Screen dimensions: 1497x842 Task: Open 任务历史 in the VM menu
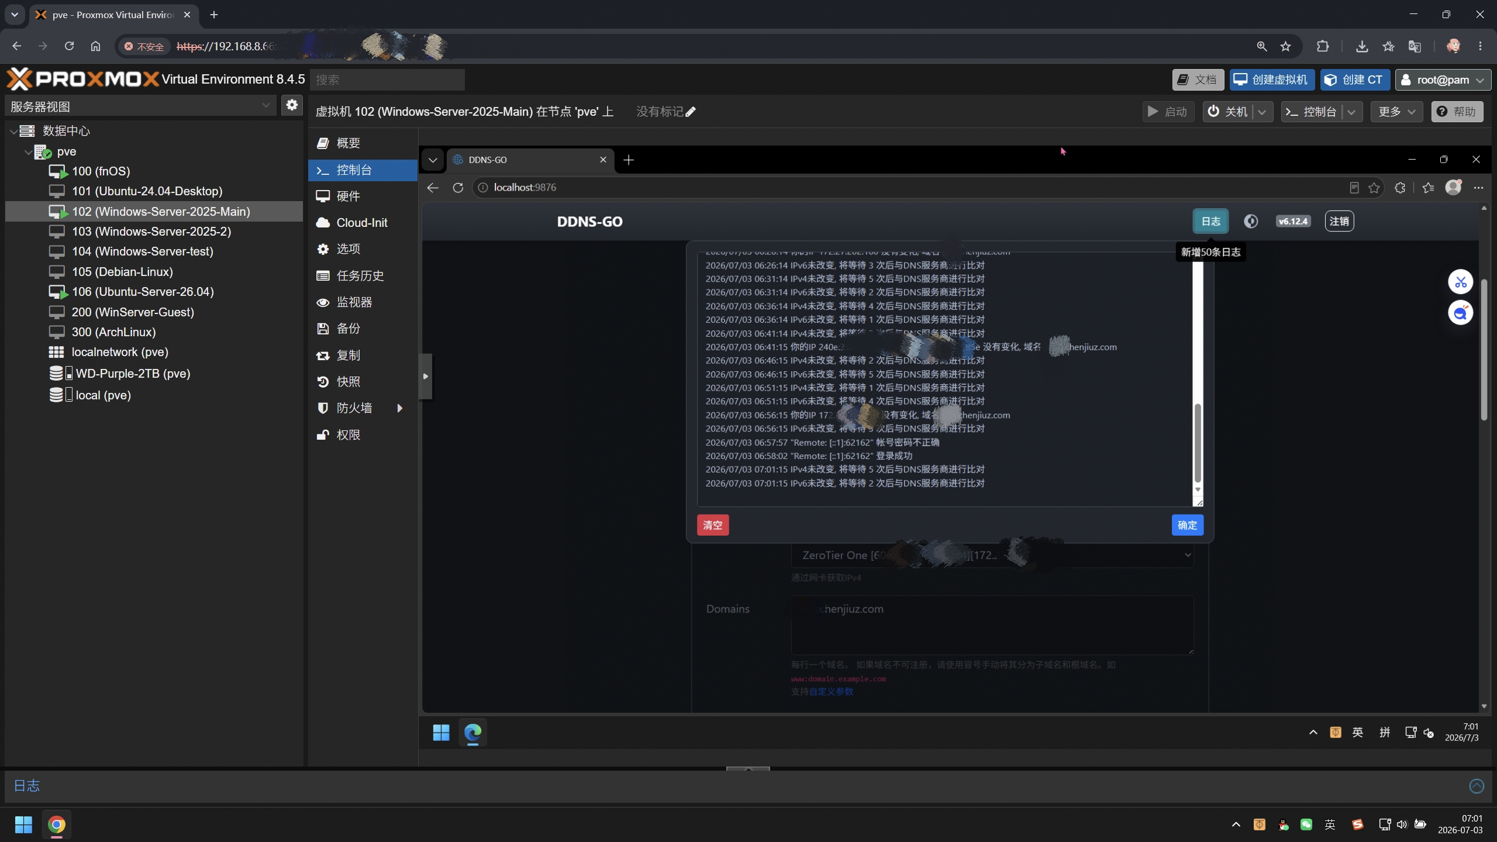pos(363,276)
